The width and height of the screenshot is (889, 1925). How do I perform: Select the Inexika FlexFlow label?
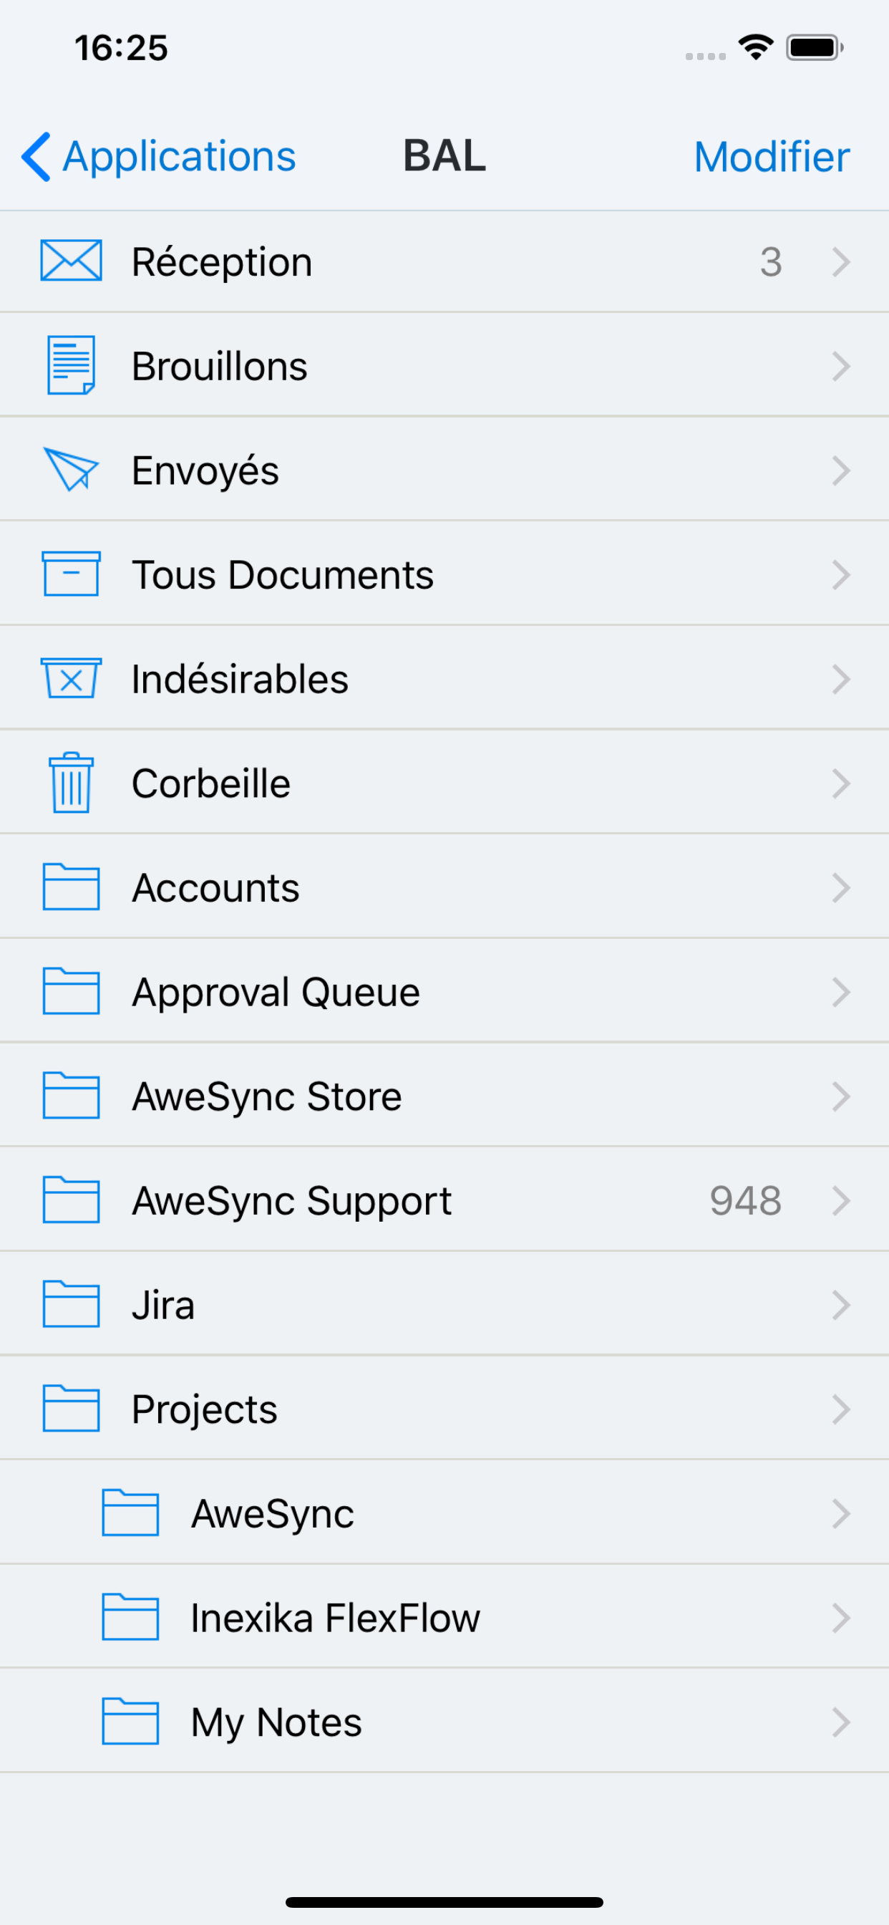pos(336,1618)
